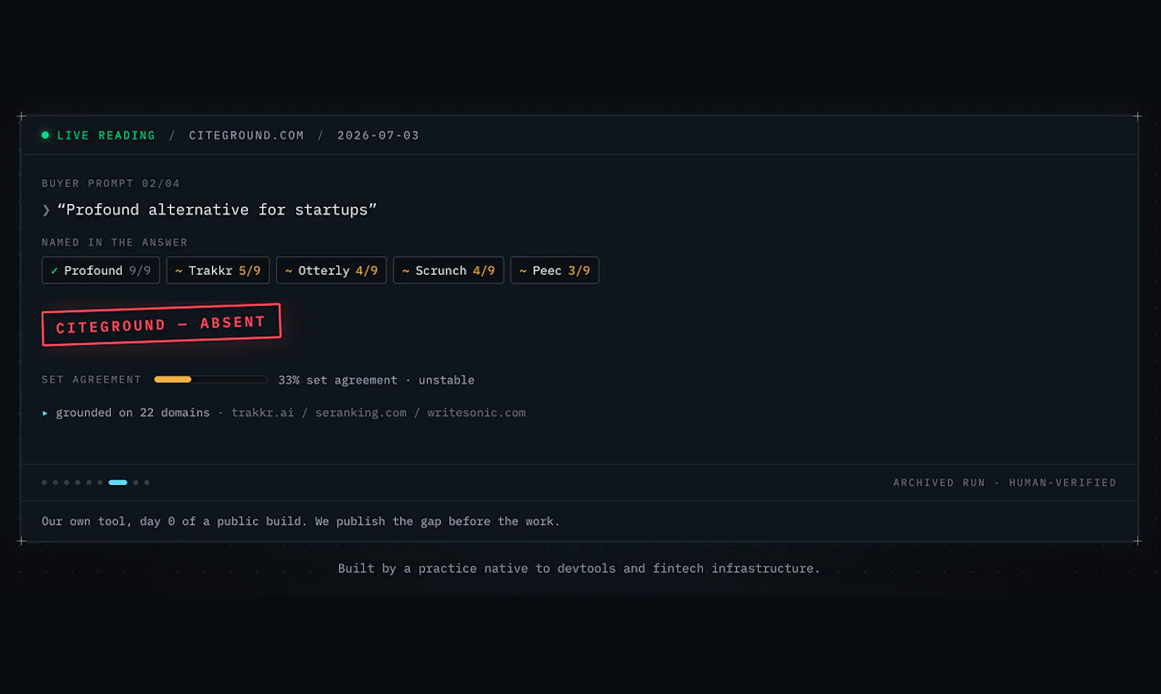
Task: Click the HUMAN-VERIFIED label
Action: point(1062,483)
